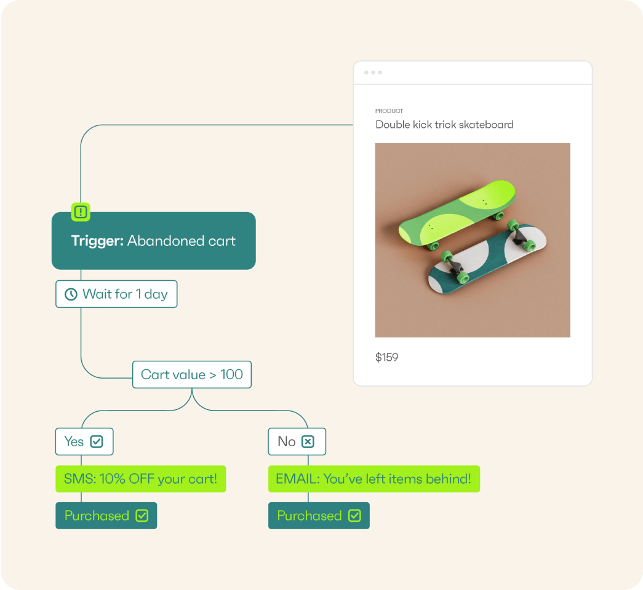Open the SMS: 10% OFF your cart! action
Viewport: 643px width, 590px height.
click(x=141, y=479)
